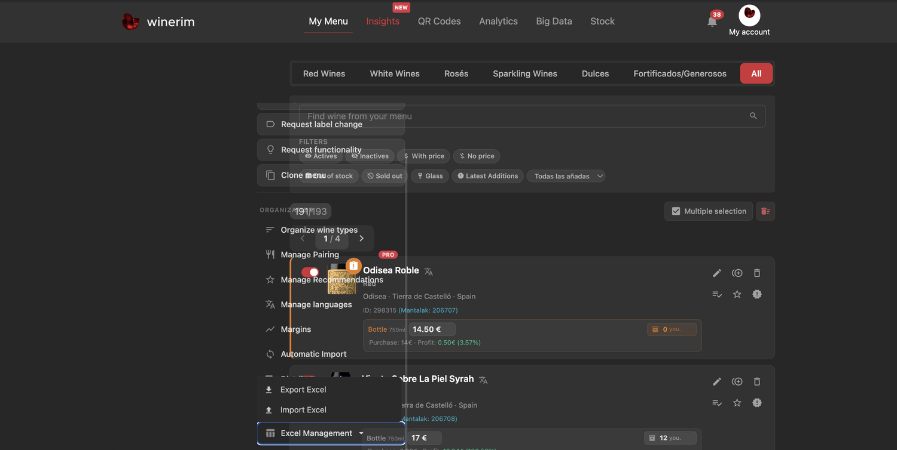Click Find wine from your menu field
The width and height of the screenshot is (897, 450).
532,116
